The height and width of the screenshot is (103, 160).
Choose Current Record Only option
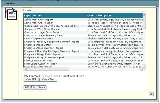[x=59, y=76]
